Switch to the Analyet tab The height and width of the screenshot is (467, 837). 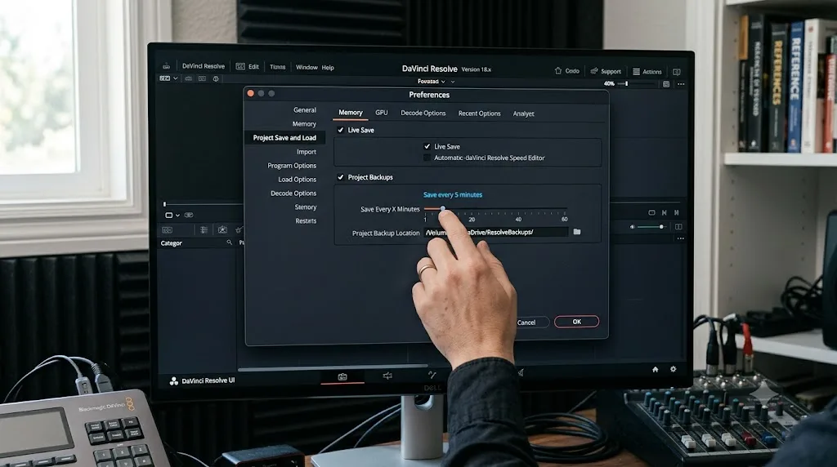[x=523, y=113]
